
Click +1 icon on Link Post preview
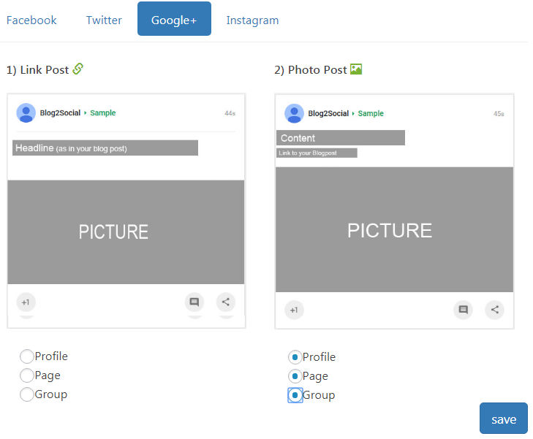click(x=26, y=302)
